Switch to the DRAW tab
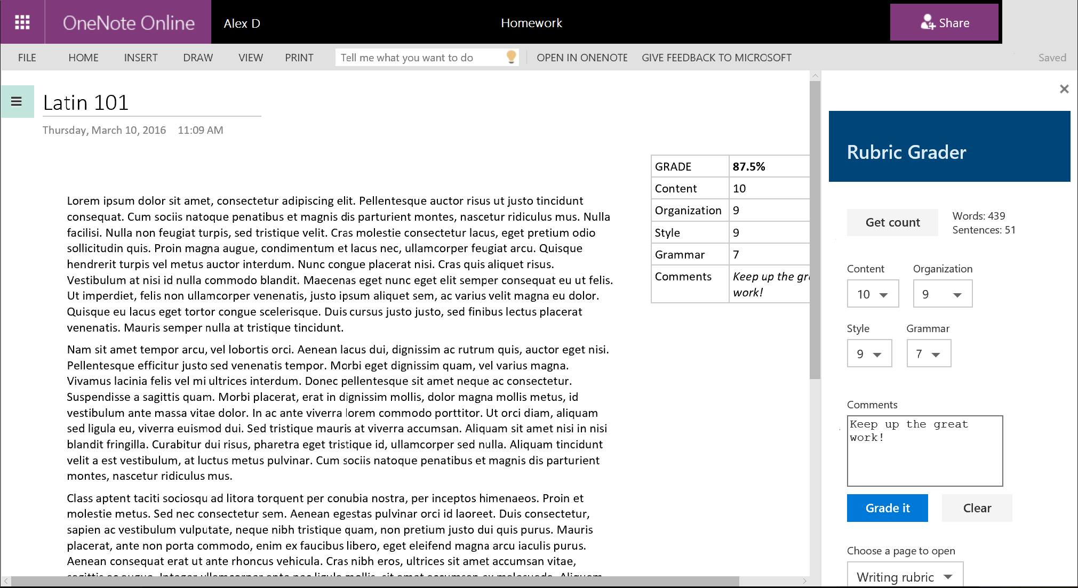Image resolution: width=1078 pixels, height=588 pixels. pos(198,58)
